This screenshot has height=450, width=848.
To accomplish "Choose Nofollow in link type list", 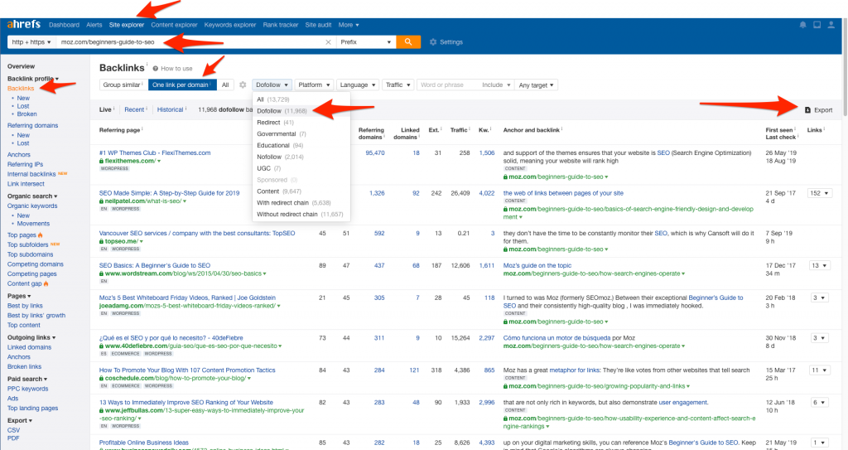I will coord(301,157).
